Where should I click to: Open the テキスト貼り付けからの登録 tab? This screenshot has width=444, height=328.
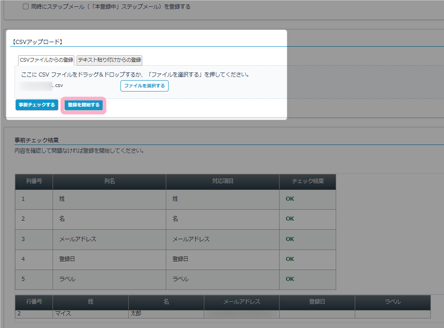tap(109, 60)
